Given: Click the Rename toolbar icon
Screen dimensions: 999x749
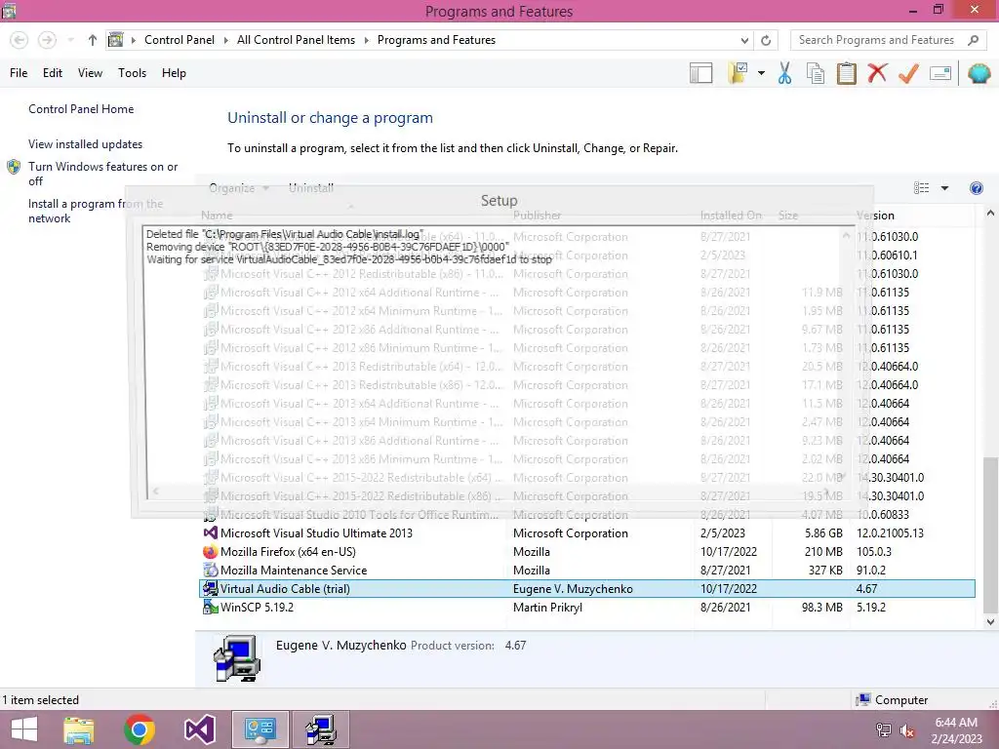Looking at the screenshot, I should click(940, 73).
